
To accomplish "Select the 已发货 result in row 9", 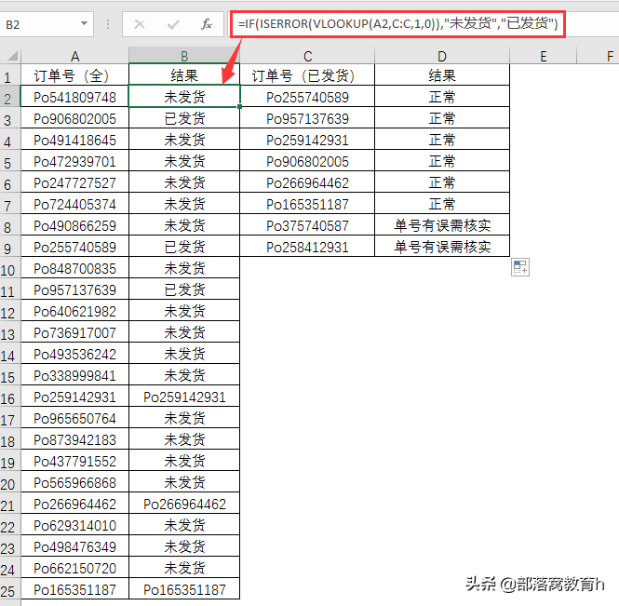I will pyautogui.click(x=184, y=247).
